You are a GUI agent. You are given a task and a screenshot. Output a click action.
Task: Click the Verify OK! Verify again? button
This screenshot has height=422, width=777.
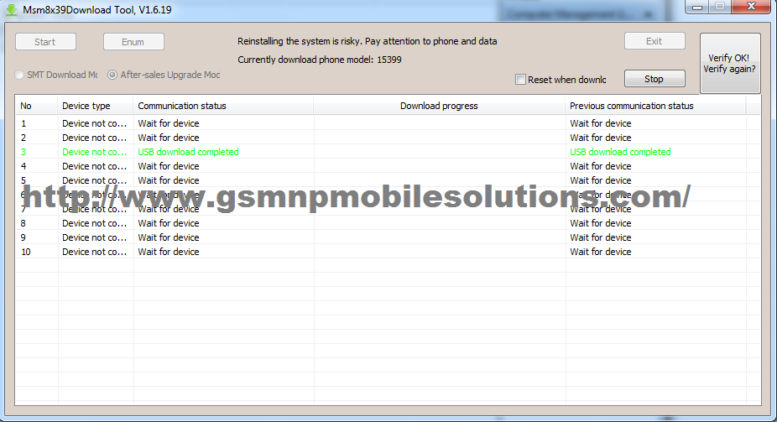click(730, 63)
